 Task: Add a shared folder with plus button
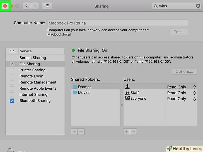[74, 132]
